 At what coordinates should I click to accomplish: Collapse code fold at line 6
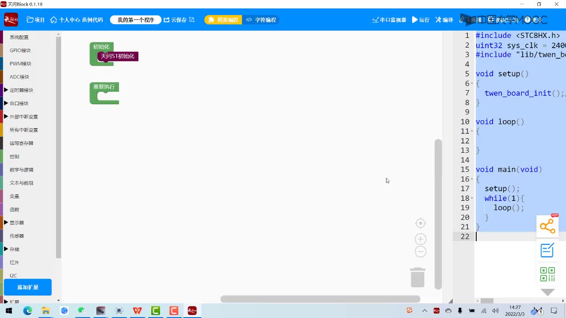[472, 83]
